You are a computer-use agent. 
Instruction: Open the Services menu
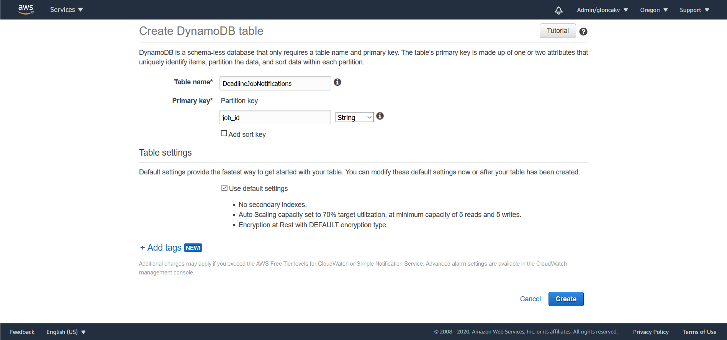coord(66,10)
